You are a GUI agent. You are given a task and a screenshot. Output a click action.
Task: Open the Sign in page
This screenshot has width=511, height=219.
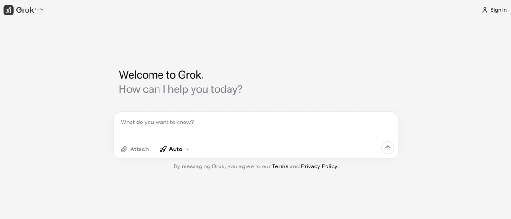coord(494,10)
